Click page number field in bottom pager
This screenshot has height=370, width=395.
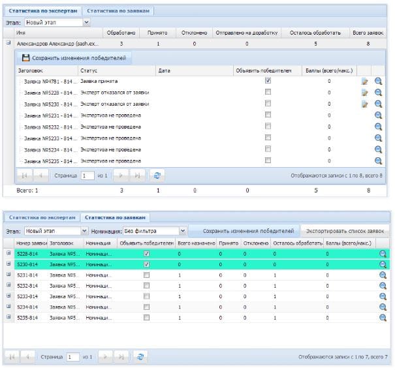[x=72, y=357]
